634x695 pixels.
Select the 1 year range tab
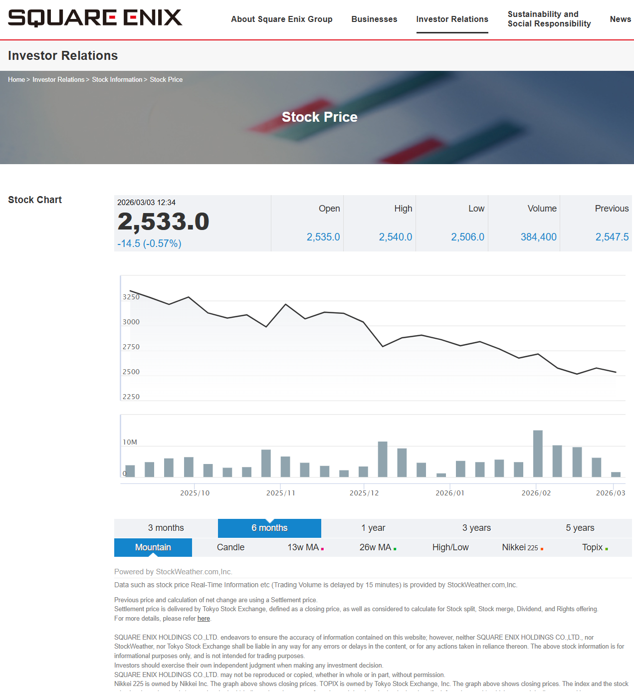[373, 528]
